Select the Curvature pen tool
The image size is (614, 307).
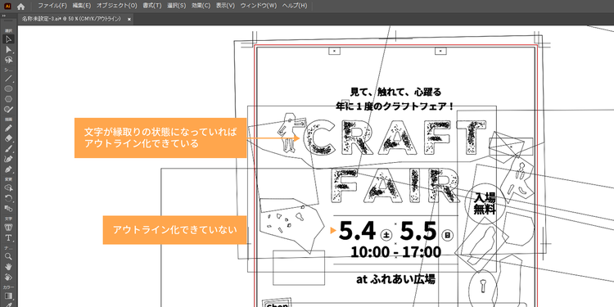[x=8, y=159]
